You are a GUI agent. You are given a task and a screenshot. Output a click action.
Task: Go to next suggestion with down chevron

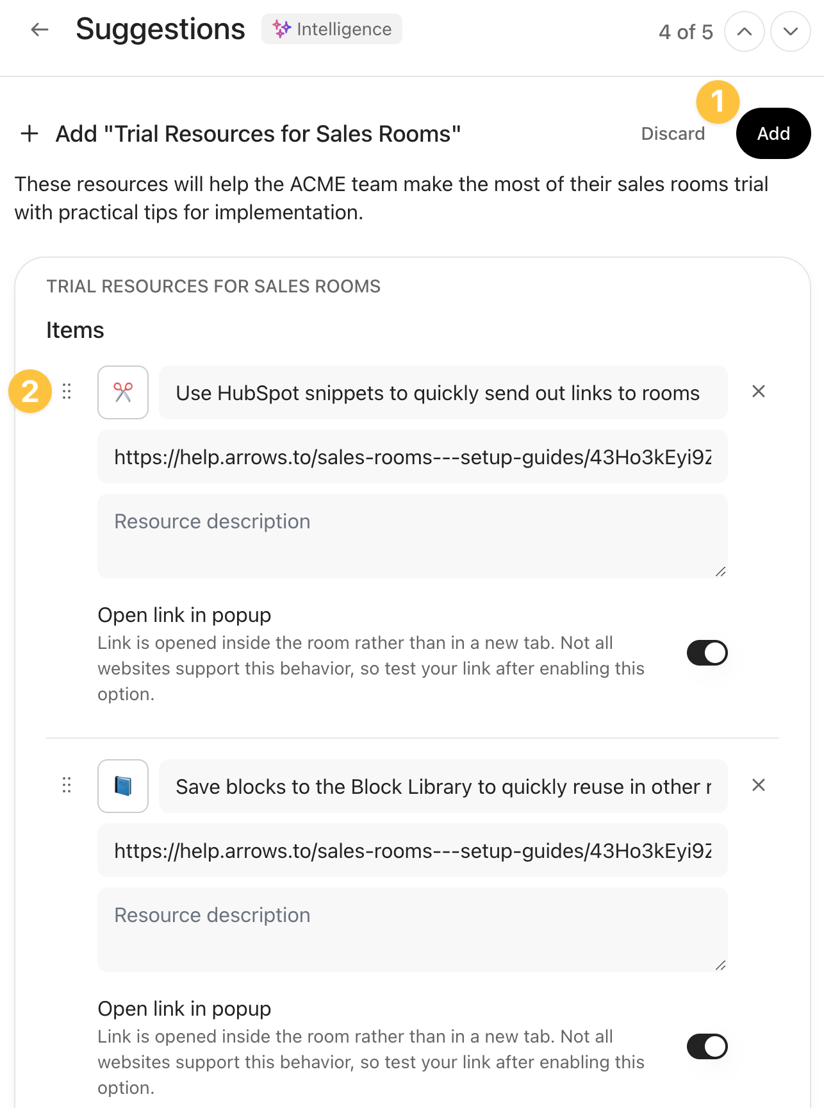[x=790, y=31]
